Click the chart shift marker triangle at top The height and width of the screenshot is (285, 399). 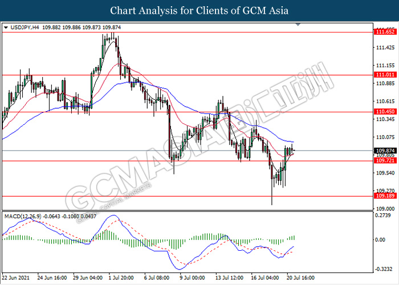point(298,25)
